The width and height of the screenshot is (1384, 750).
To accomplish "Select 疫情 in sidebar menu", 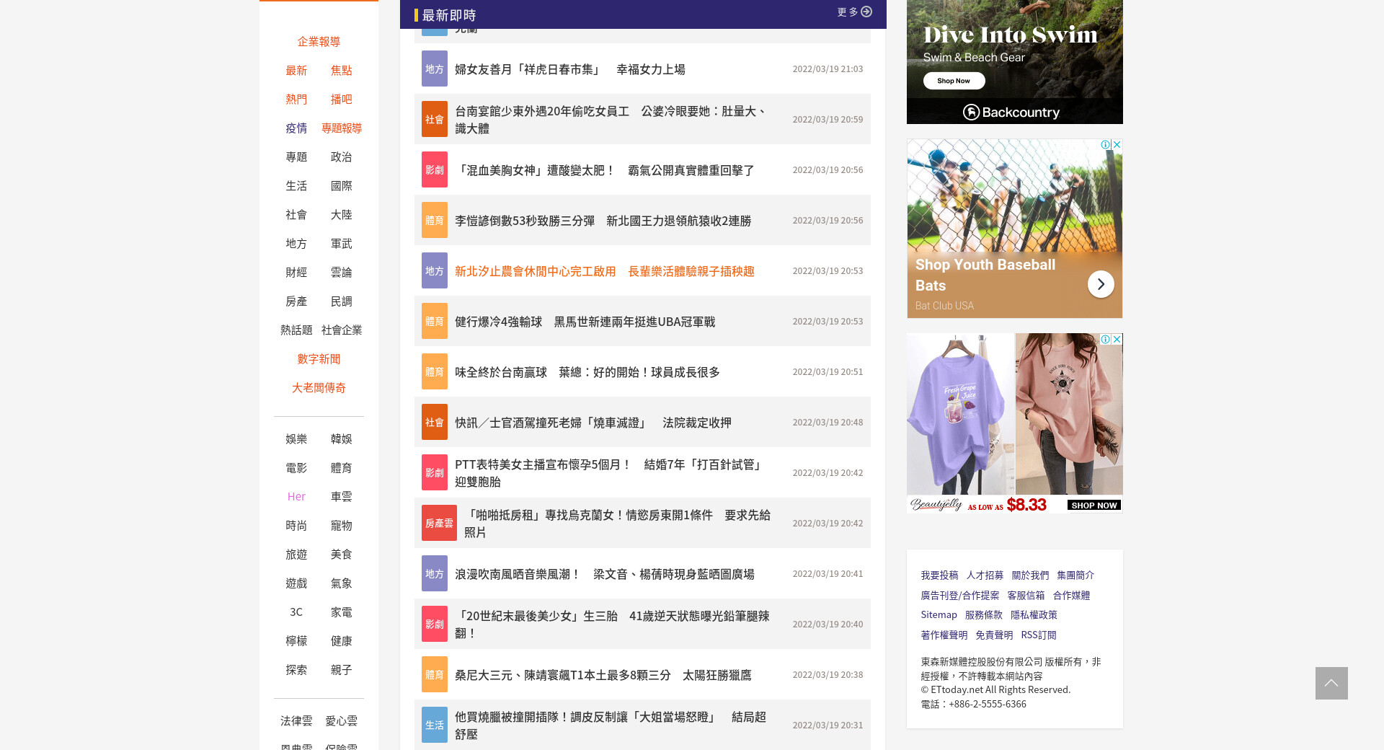I will [296, 128].
